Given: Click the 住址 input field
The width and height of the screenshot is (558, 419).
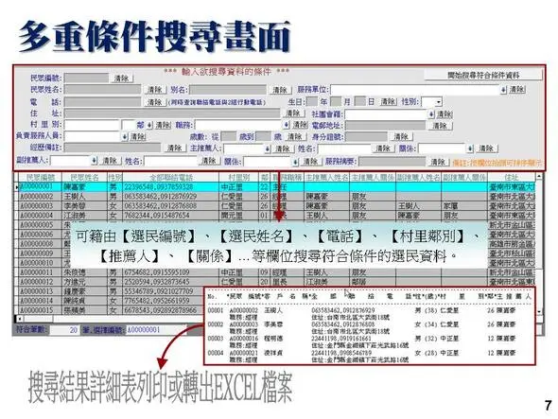Looking at the screenshot, I should [x=172, y=113].
